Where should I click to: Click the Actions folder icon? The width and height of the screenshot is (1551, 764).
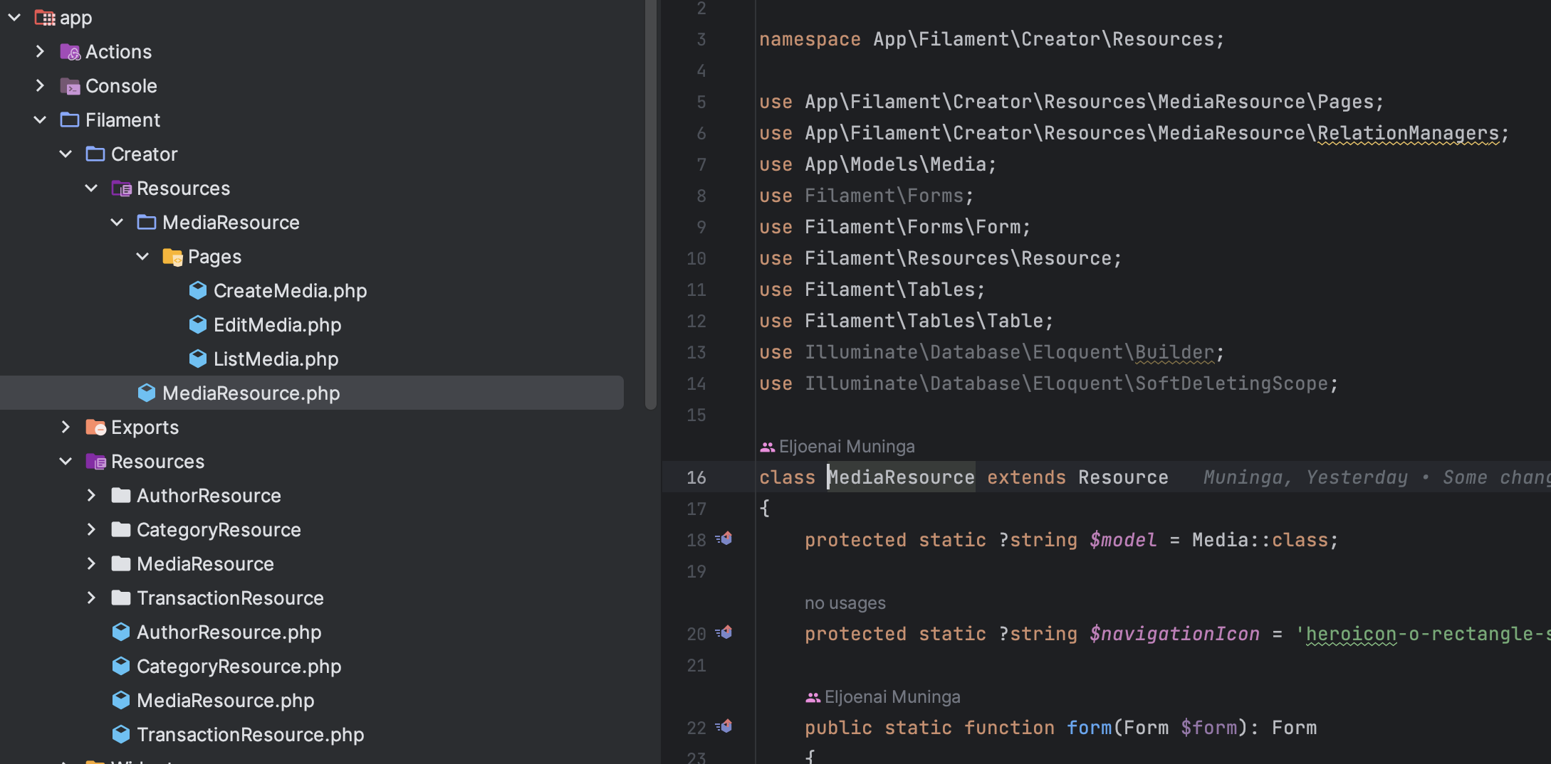point(70,52)
